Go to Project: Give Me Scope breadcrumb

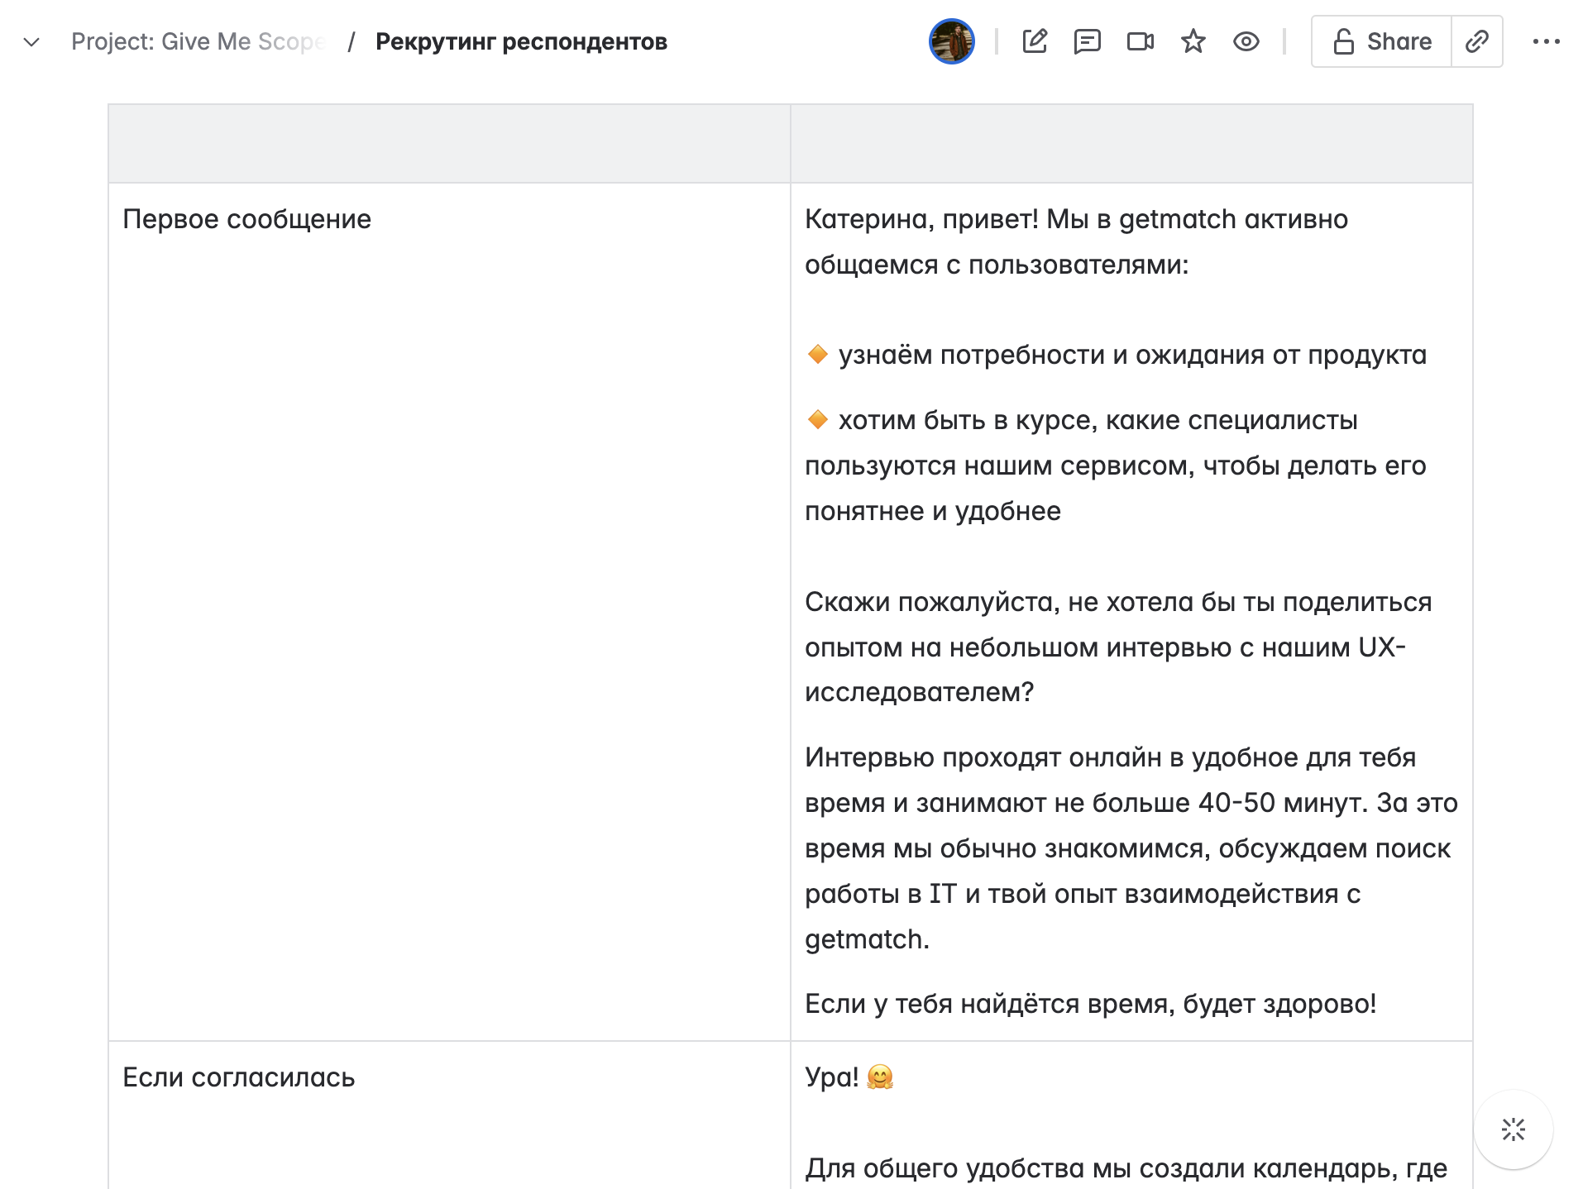pyautogui.click(x=198, y=41)
